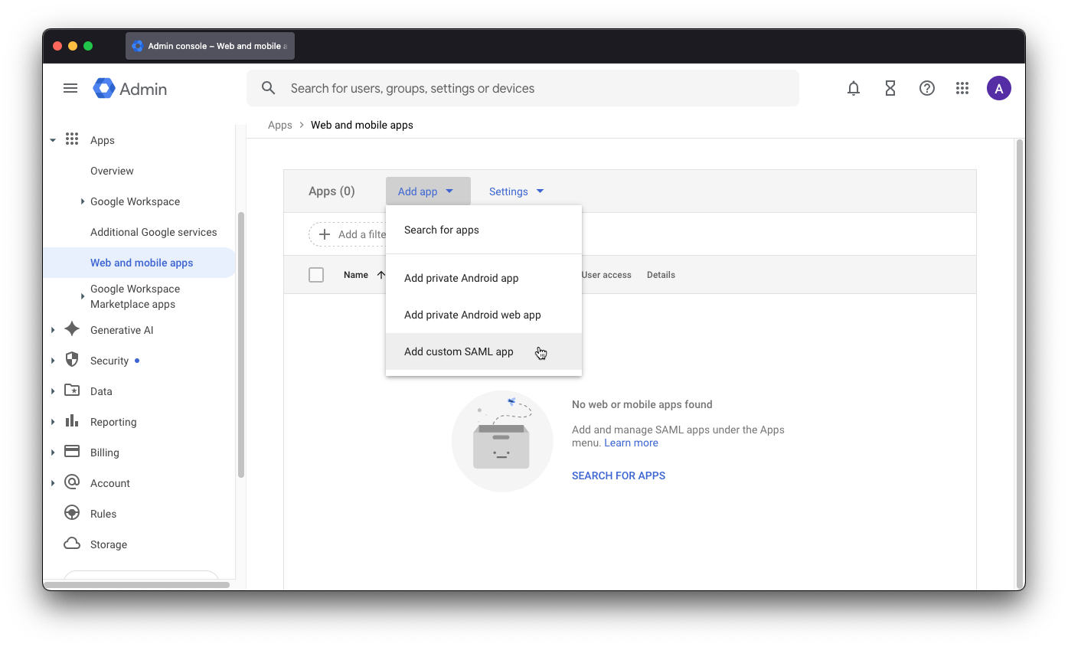Screen dimensions: 1068x647
Task: Click SEARCH FOR APPS
Action: (618, 475)
